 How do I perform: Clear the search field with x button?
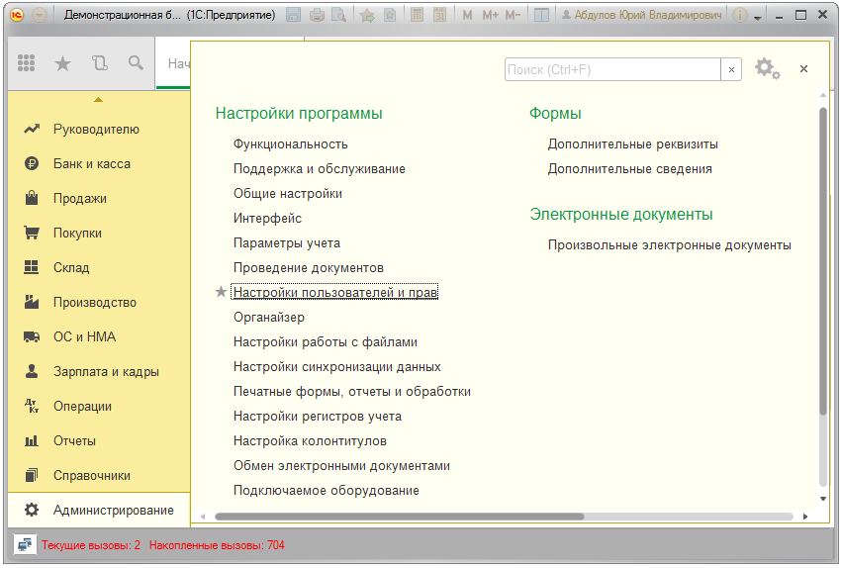731,69
